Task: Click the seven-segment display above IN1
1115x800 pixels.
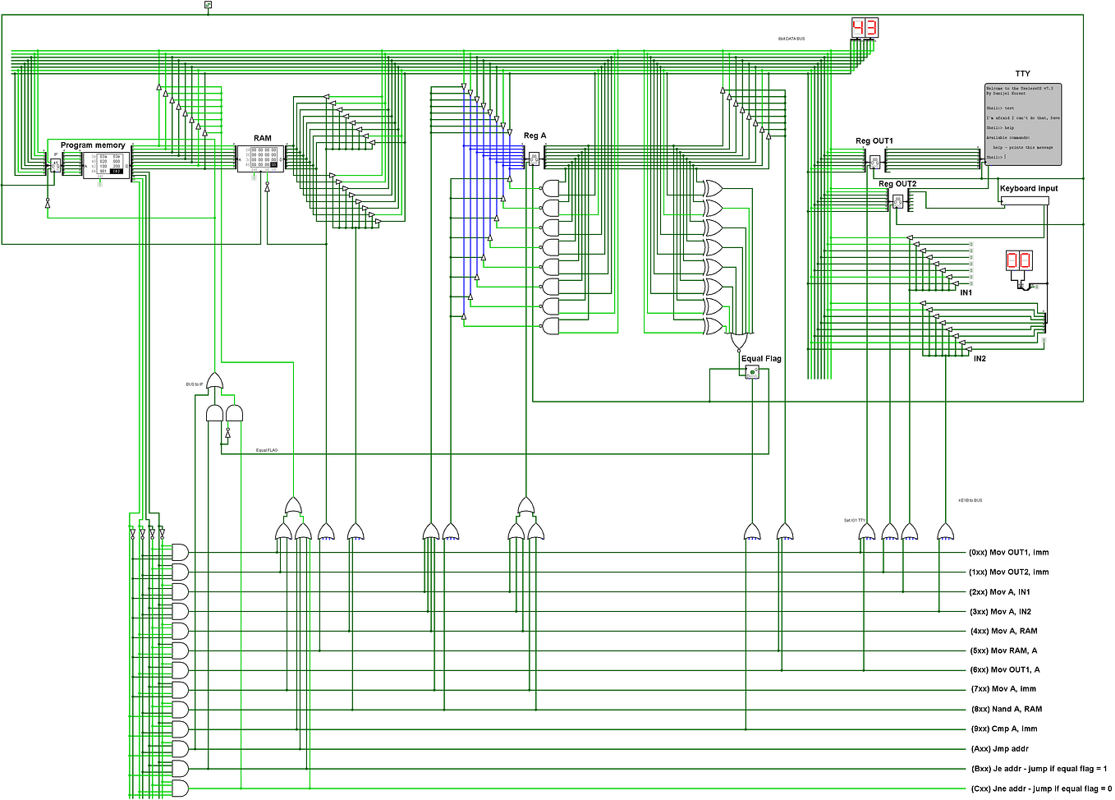Action: click(1021, 260)
